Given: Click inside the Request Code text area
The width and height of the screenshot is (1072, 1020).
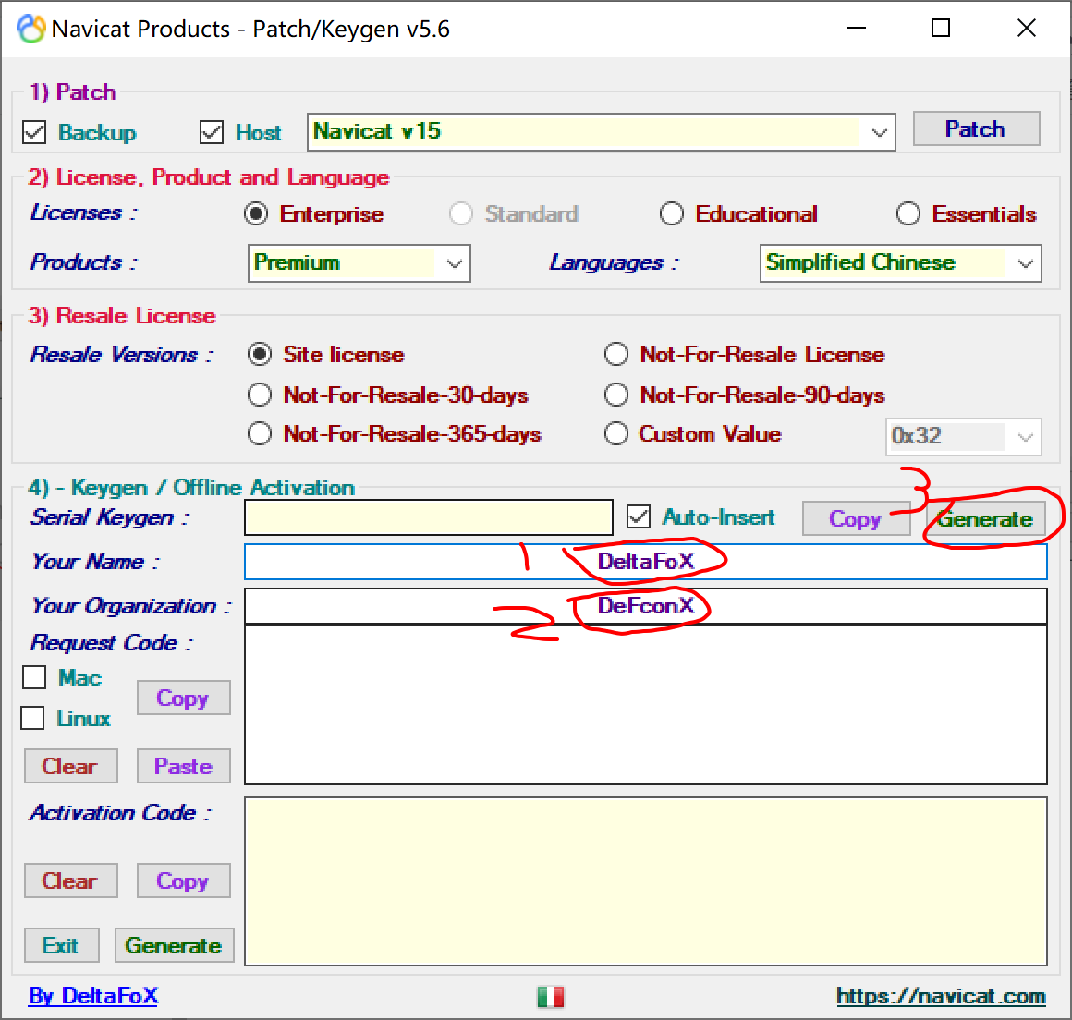Looking at the screenshot, I should point(645,705).
